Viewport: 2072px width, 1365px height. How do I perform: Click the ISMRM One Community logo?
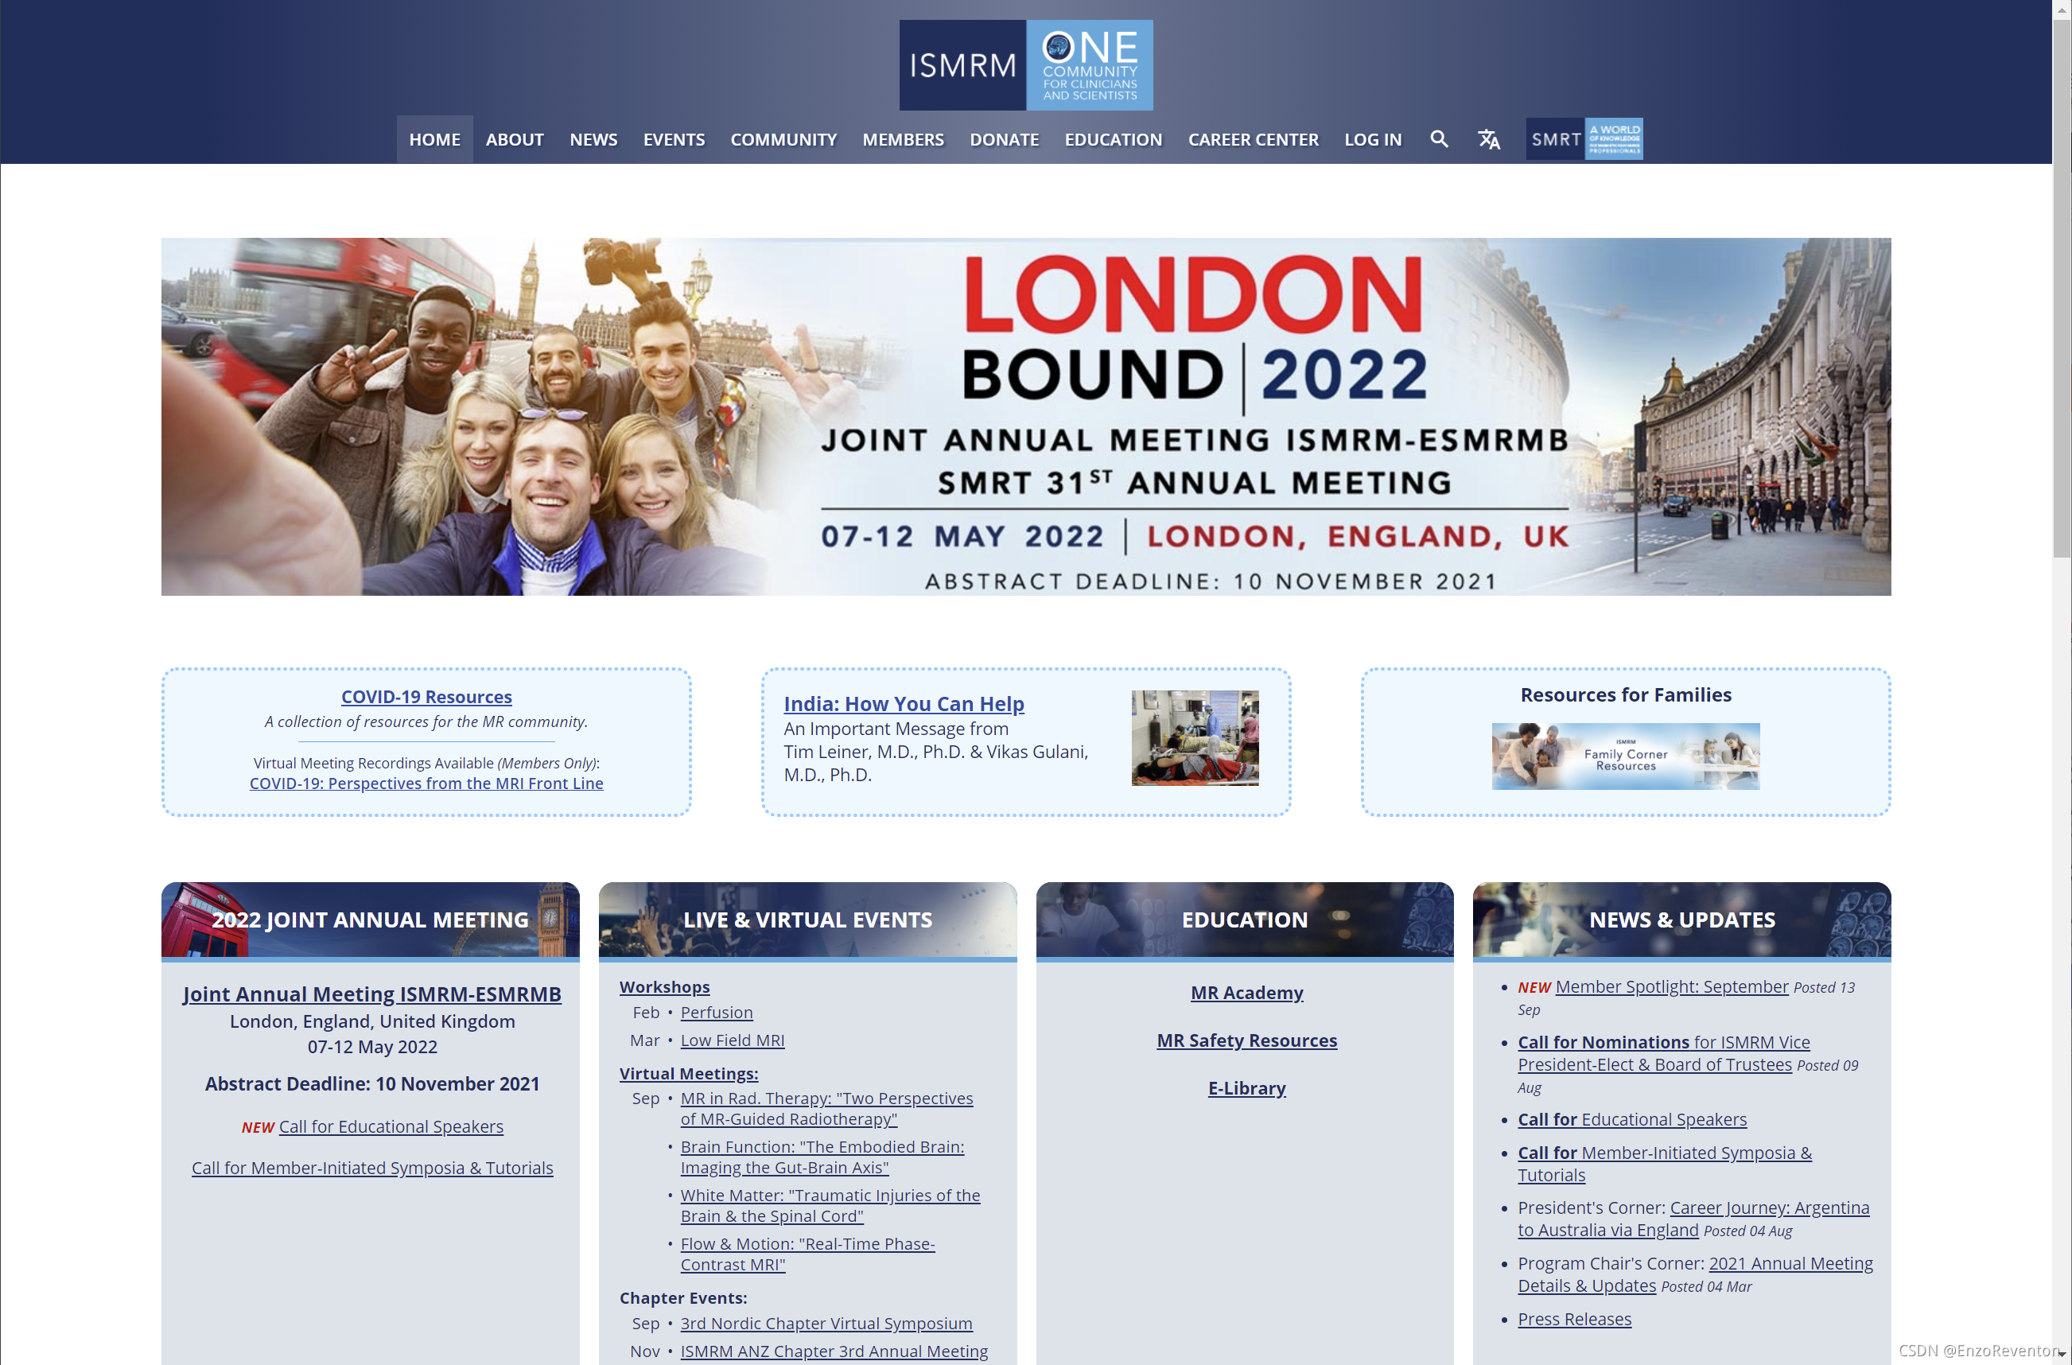[x=1025, y=65]
